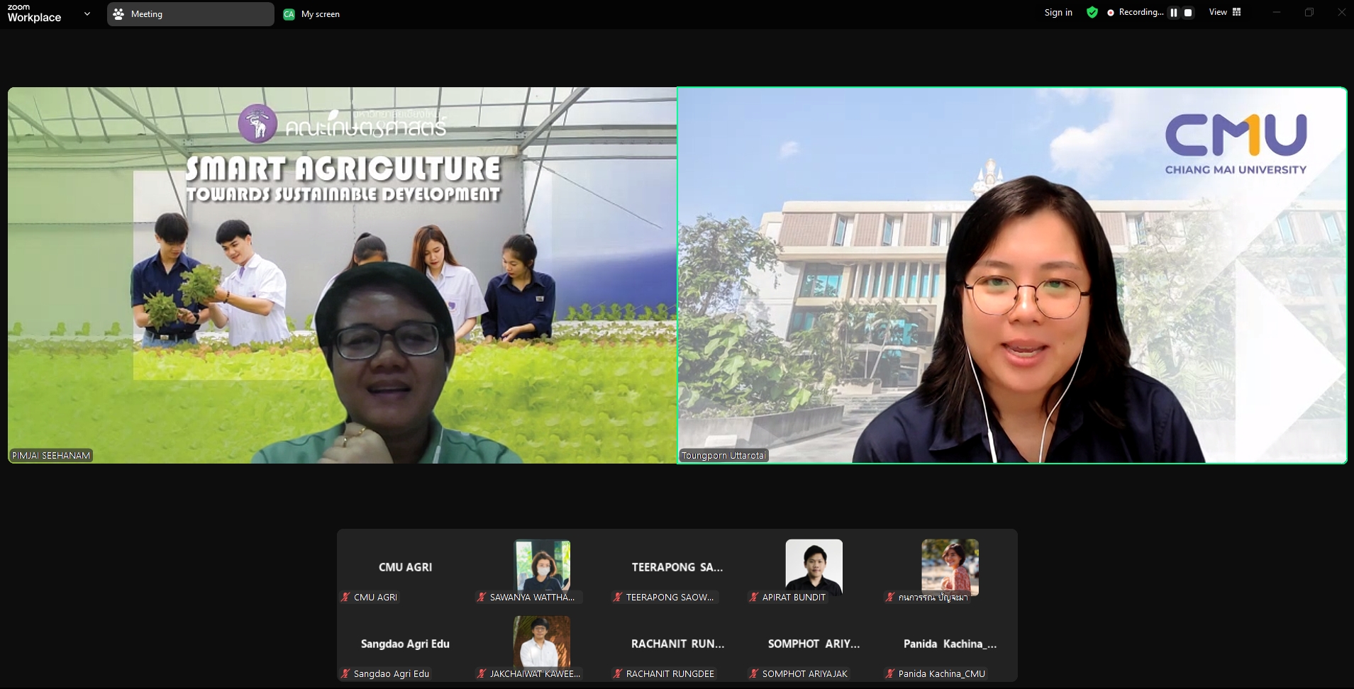Minimize the Zoom window
Viewport: 1354px width, 689px height.
pyautogui.click(x=1277, y=12)
